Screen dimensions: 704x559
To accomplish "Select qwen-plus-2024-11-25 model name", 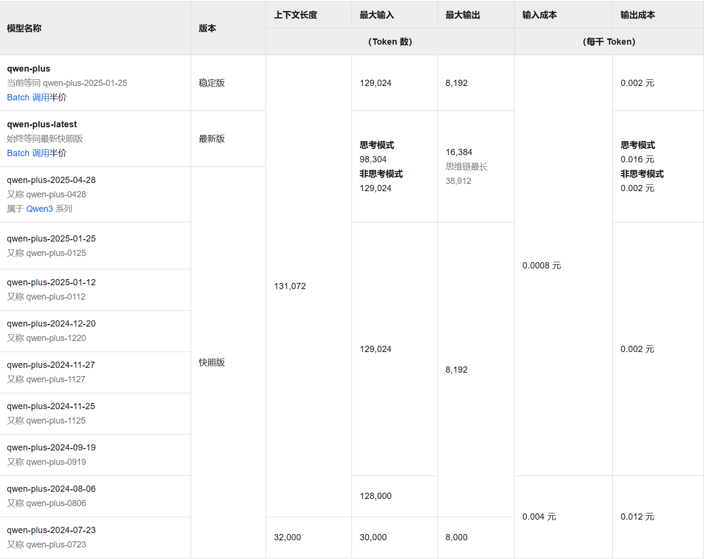I will click(51, 406).
